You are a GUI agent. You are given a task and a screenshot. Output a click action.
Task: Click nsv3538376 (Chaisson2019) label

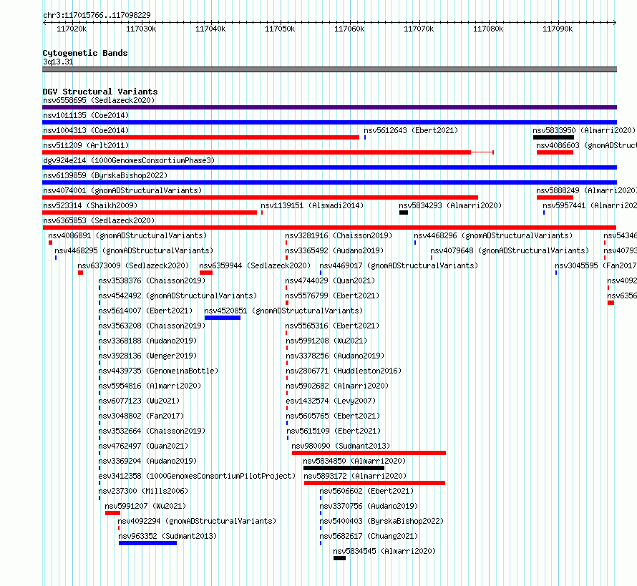pos(152,280)
